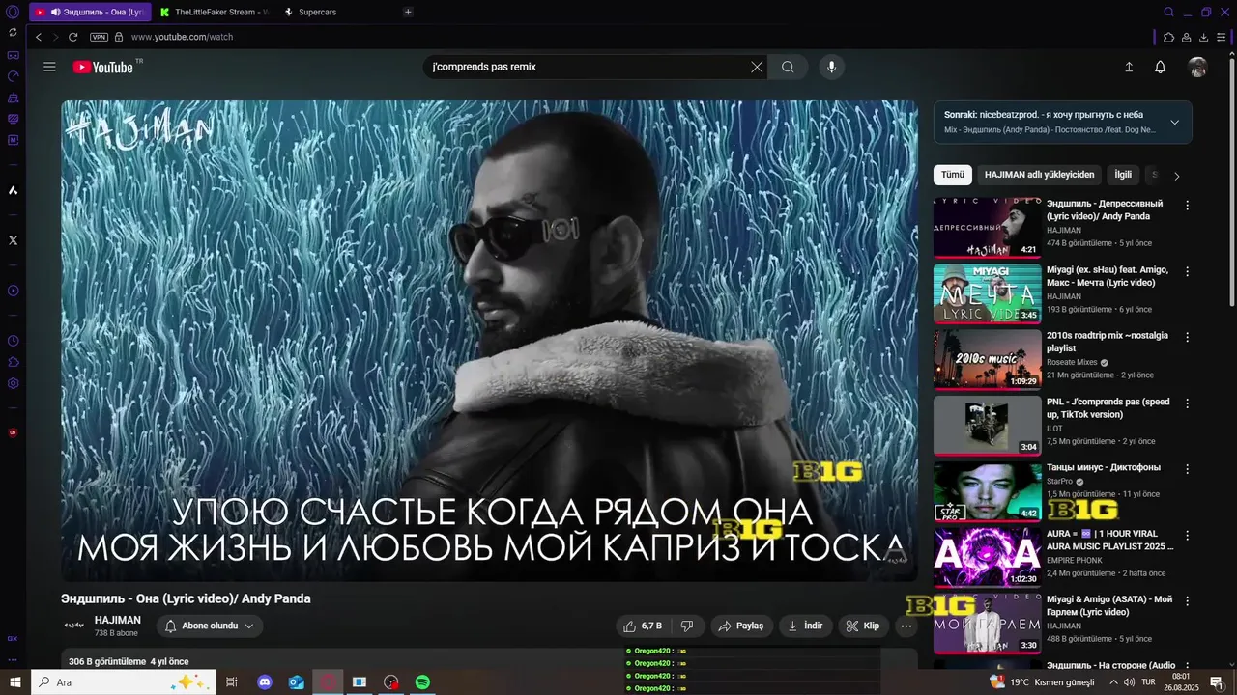The image size is (1237, 695).
Task: Open Танцы минус - Диктофоны video title
Action: coord(1104,467)
